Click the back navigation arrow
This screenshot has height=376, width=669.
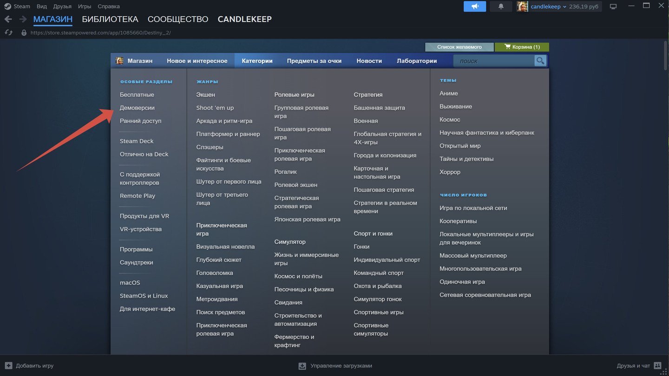coord(8,19)
